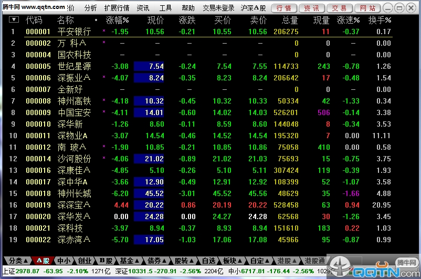
Task: Switch to the 中小 tab
Action: pos(64,261)
